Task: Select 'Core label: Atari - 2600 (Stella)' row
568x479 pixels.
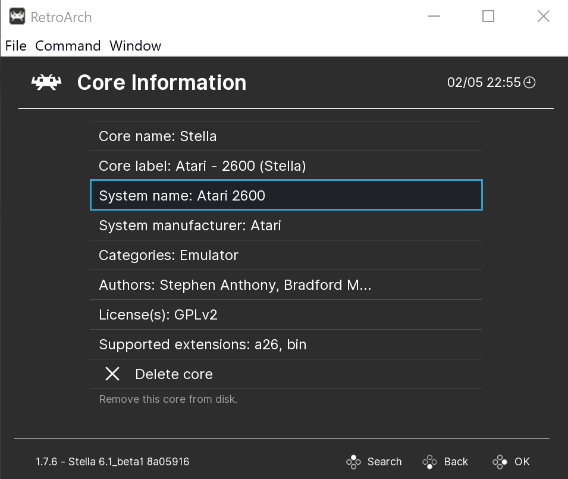Action: tap(286, 166)
